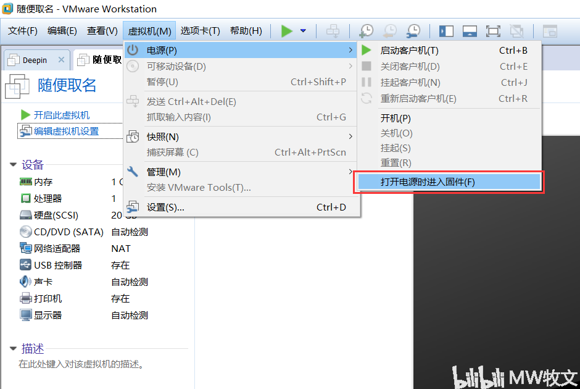This screenshot has height=389, width=580.
Task: Choose 启动客户机(T) in power submenu
Action: tap(449, 51)
